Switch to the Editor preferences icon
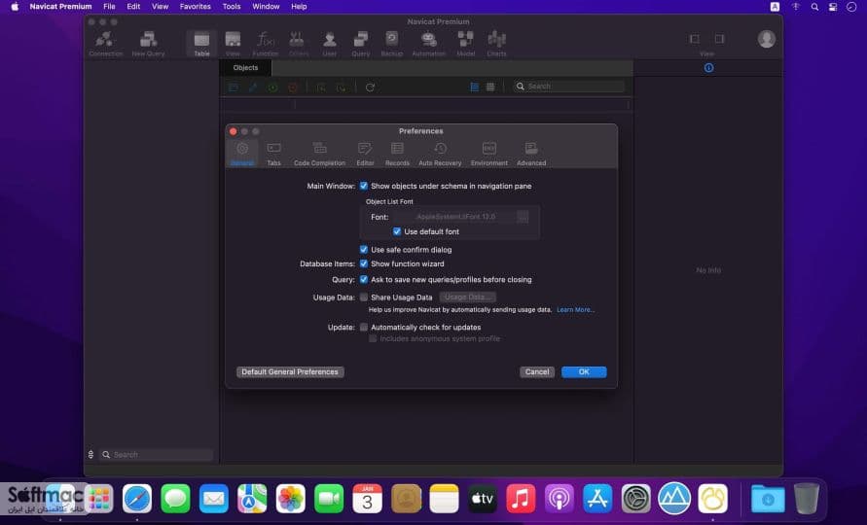The width and height of the screenshot is (867, 525). 365,153
